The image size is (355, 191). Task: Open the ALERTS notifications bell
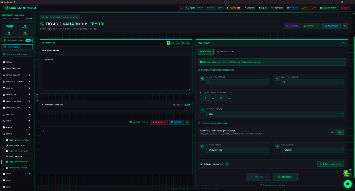point(233,8)
